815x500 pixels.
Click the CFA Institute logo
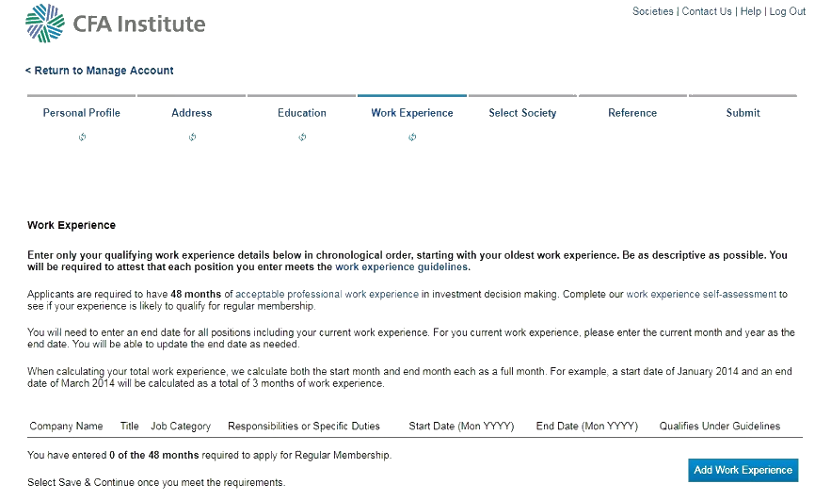[x=116, y=24]
